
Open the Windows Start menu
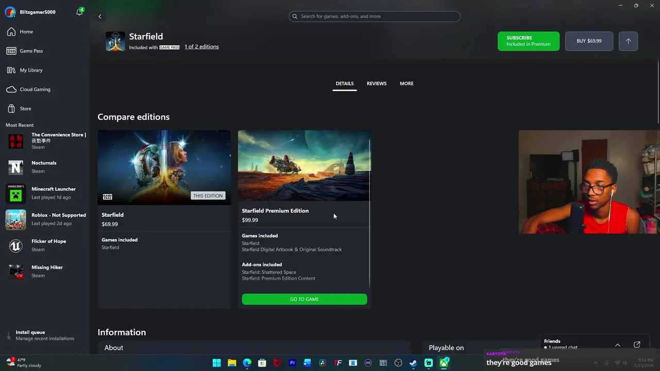click(x=217, y=363)
